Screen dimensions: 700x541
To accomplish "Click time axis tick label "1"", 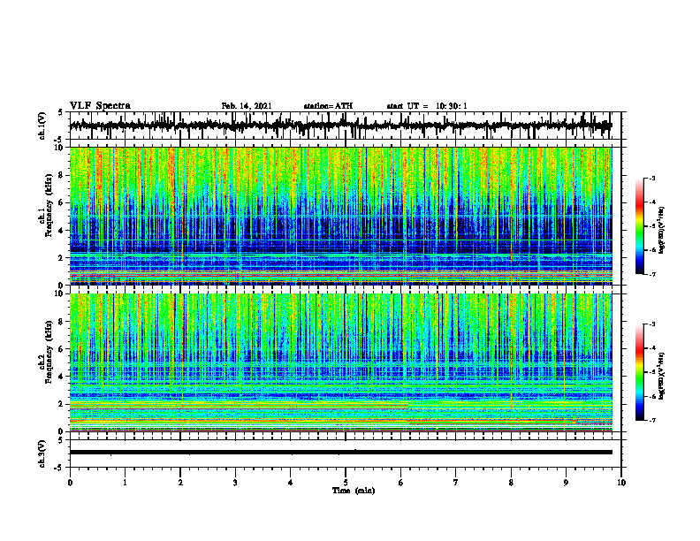I will 125,483.
